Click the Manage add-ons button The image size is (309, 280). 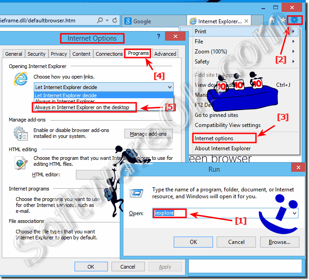149,134
